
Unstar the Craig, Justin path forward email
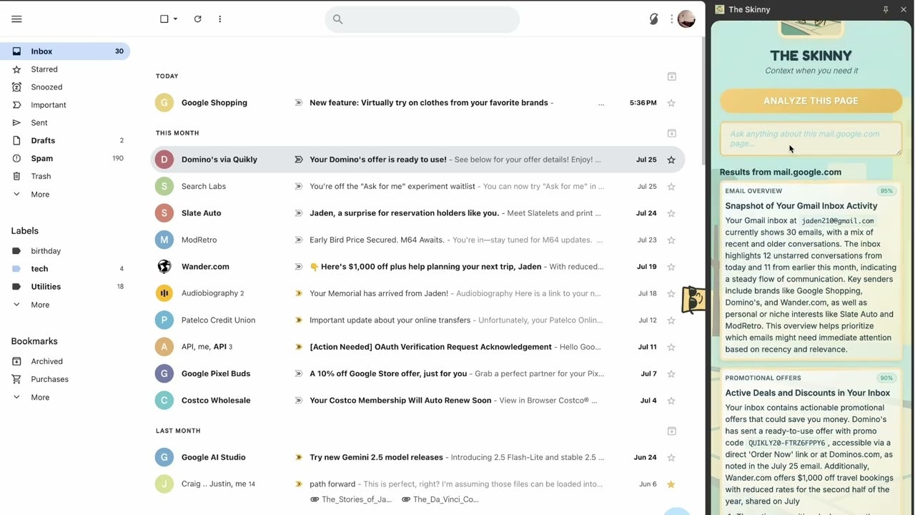pyautogui.click(x=671, y=484)
